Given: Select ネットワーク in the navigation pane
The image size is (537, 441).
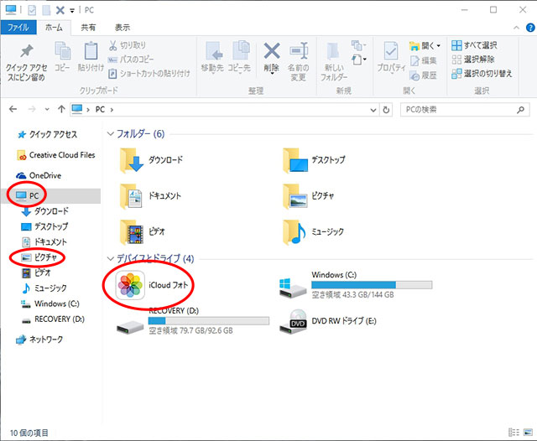Looking at the screenshot, I should point(39,340).
